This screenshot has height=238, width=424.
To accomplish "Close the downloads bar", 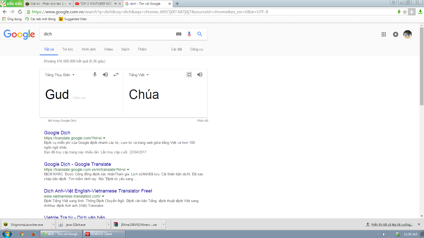I will pos(419,224).
